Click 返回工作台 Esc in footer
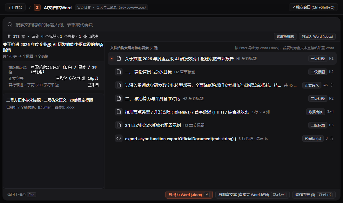 pos(22,194)
